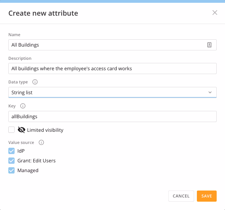Click the Managed label text
Viewport: 225px width, 210px height.
point(28,170)
